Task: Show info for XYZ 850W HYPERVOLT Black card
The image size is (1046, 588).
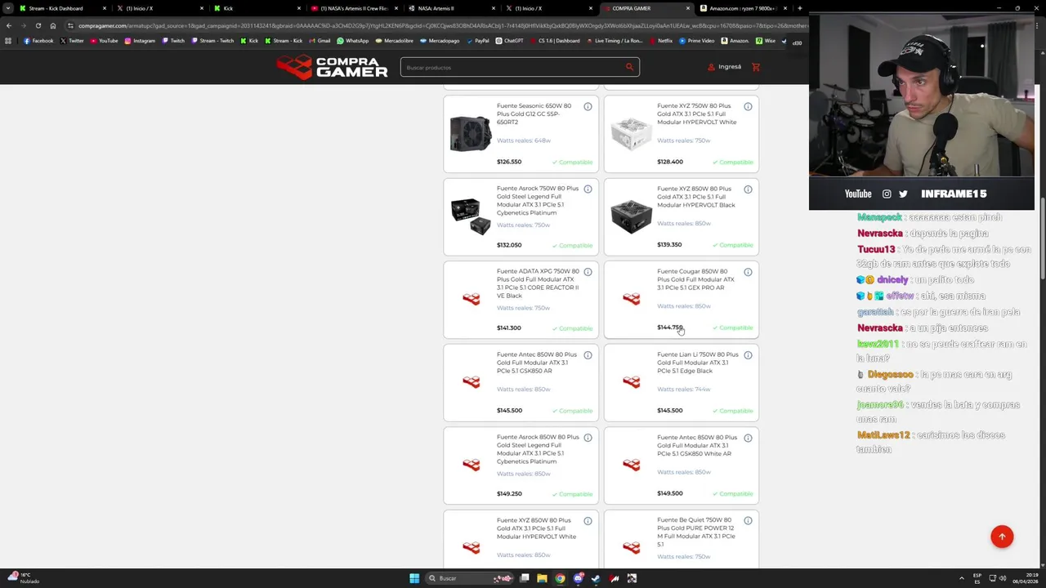Action: pos(748,189)
